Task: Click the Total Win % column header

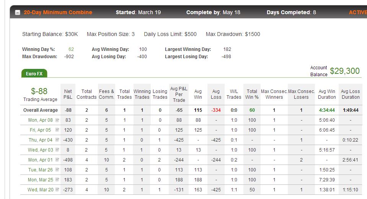Action: point(252,94)
